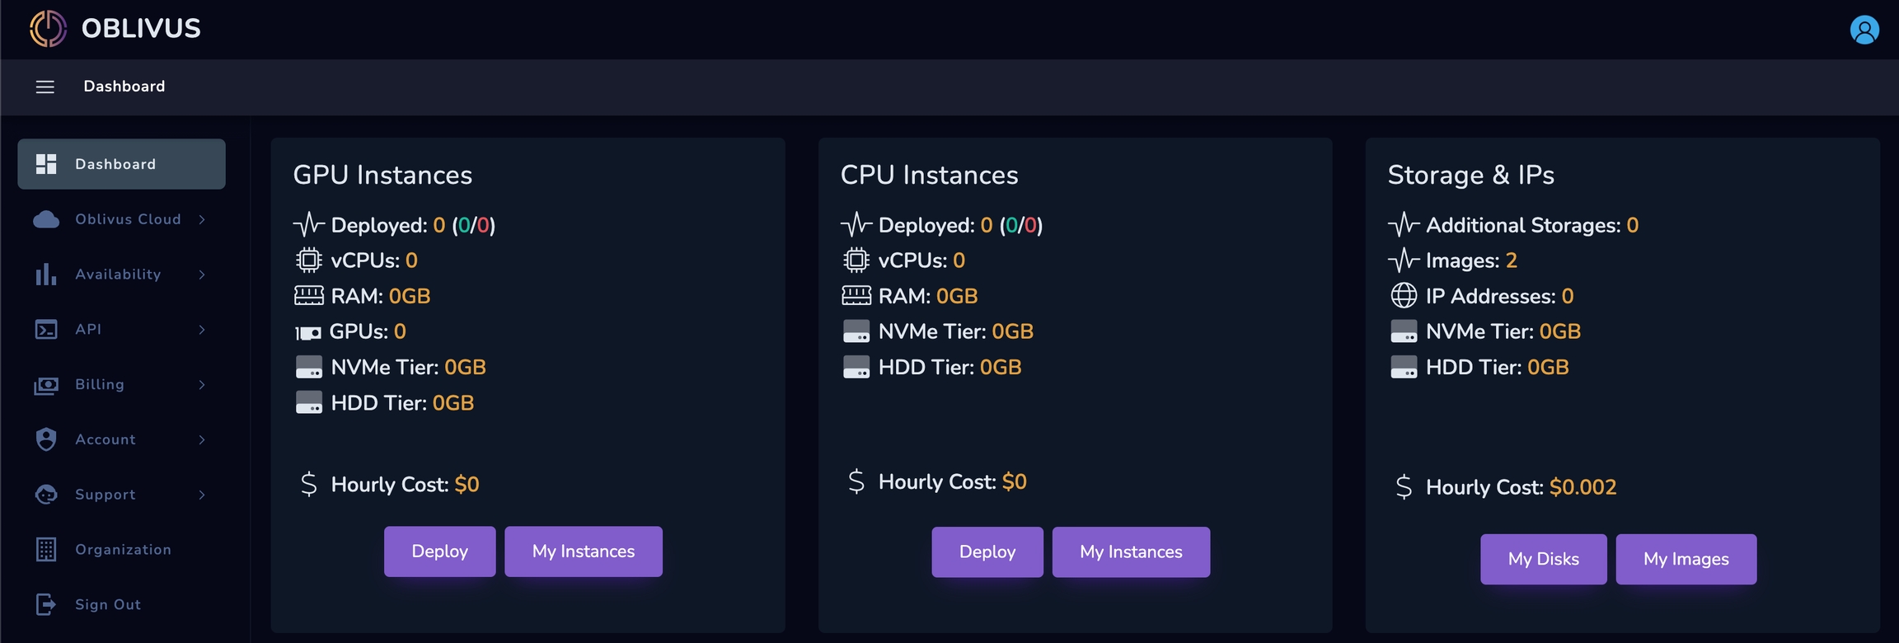Expand the Availability submenu chevron
Viewport: 1899px width, 643px height.
pyautogui.click(x=202, y=275)
